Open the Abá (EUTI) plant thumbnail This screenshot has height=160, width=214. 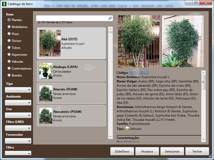[50, 43]
